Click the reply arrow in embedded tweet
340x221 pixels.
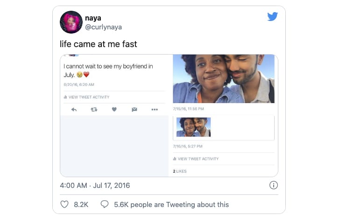(x=74, y=110)
